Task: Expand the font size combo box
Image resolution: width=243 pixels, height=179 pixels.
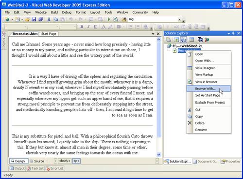Action: coord(75,27)
